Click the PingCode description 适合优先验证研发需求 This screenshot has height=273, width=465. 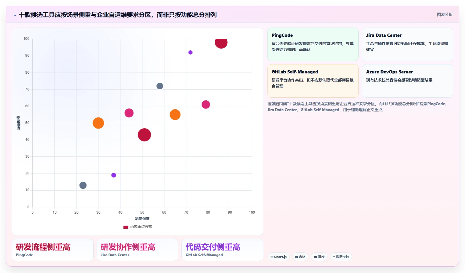[313, 46]
